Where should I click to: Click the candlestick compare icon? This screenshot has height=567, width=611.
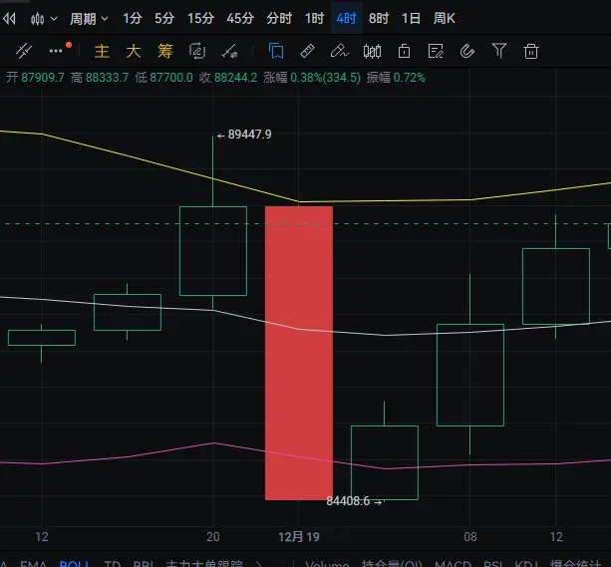pyautogui.click(x=372, y=51)
